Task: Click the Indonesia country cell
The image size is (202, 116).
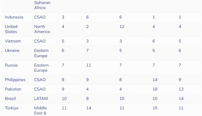Action: (x=14, y=17)
